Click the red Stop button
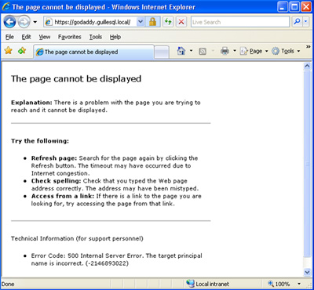The height and width of the screenshot is (290, 314). point(181,22)
